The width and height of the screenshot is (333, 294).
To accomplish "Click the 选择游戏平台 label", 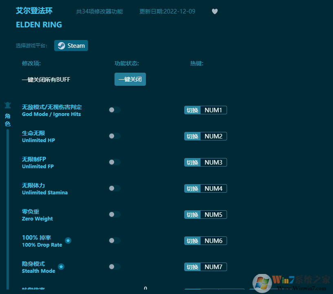I will (x=32, y=45).
